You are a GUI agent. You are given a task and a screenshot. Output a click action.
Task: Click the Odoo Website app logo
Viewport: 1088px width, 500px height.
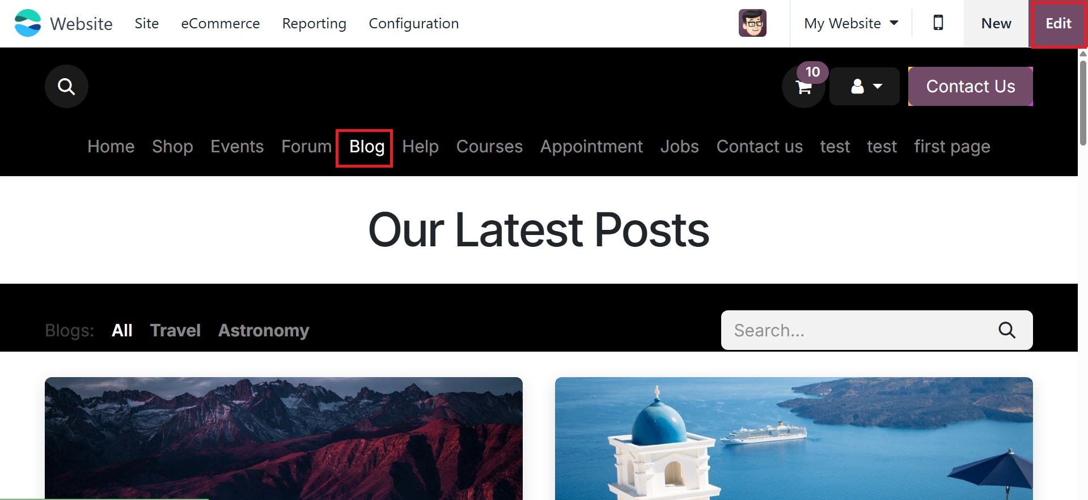point(28,23)
